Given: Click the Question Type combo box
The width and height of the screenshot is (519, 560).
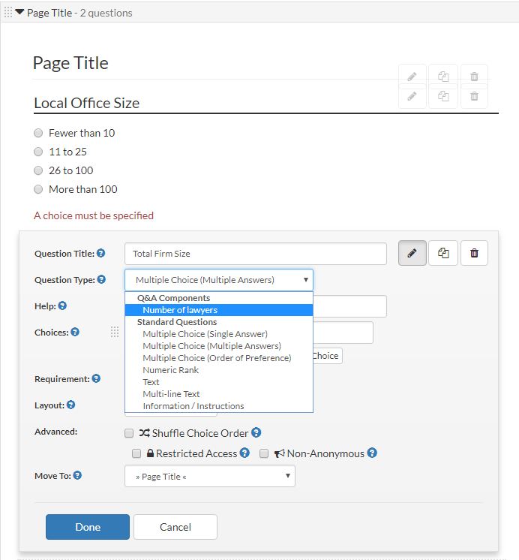Looking at the screenshot, I should coord(219,280).
